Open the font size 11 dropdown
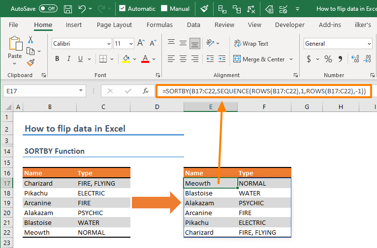The image size is (377, 248). (x=131, y=44)
